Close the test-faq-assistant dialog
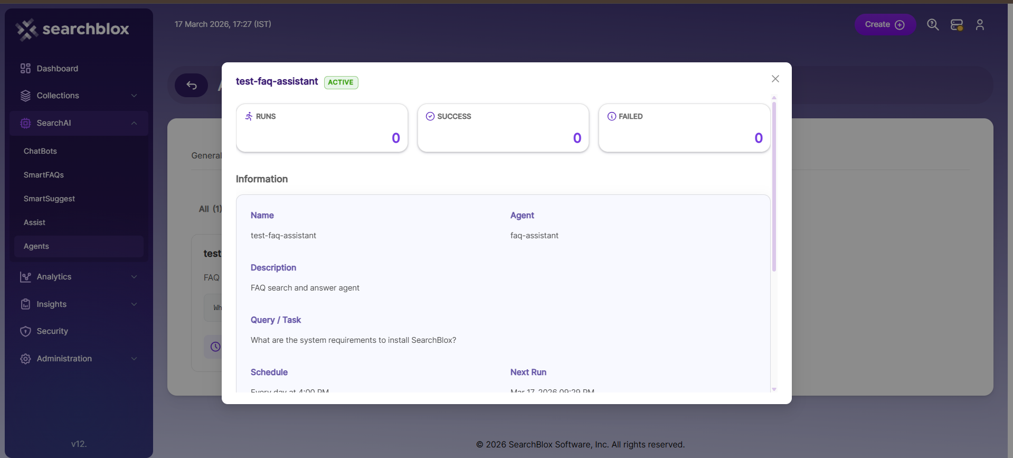This screenshot has height=458, width=1013. click(775, 79)
